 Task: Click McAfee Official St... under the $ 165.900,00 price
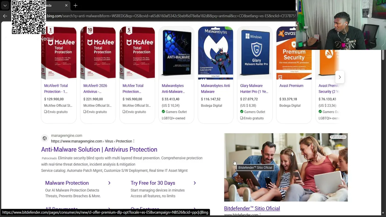point(137,105)
